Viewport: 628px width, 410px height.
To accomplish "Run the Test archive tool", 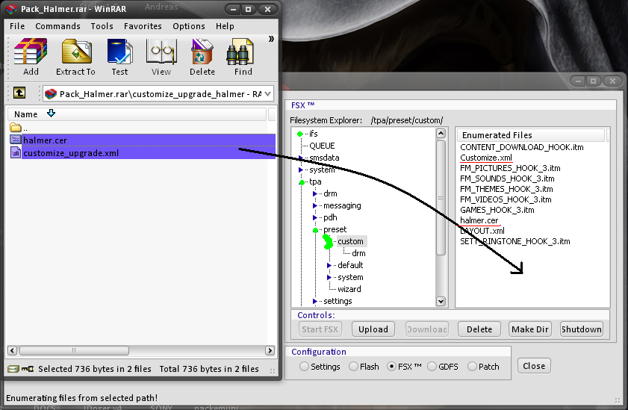I will click(x=119, y=57).
